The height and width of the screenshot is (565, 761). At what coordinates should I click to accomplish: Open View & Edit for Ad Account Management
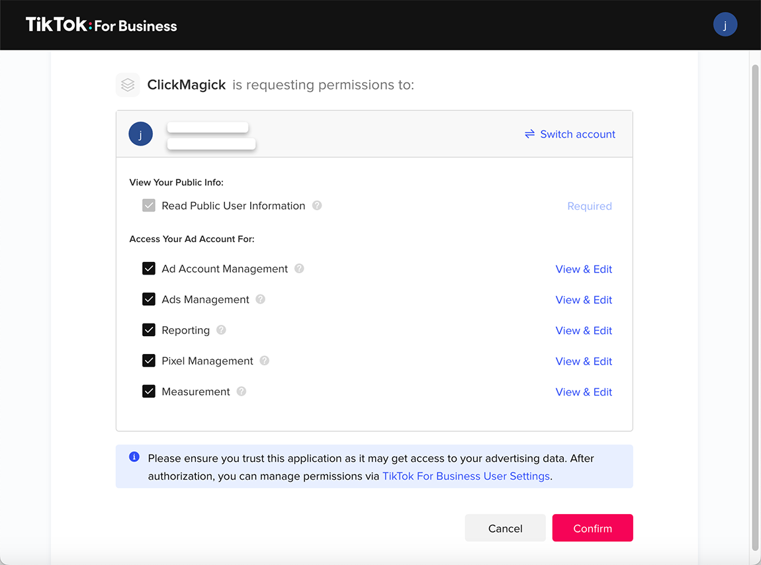[x=584, y=269]
